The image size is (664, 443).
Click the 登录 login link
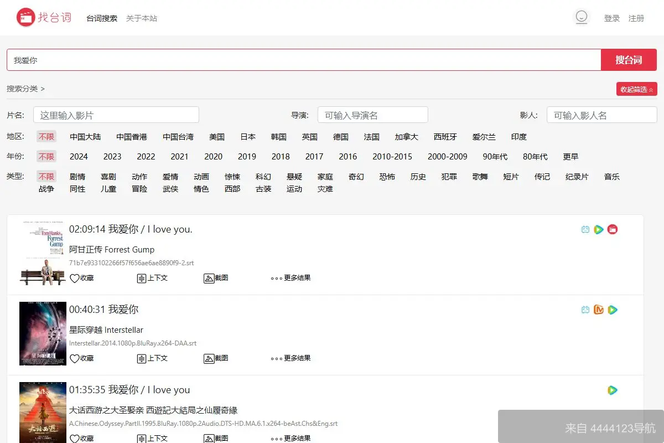(x=612, y=18)
